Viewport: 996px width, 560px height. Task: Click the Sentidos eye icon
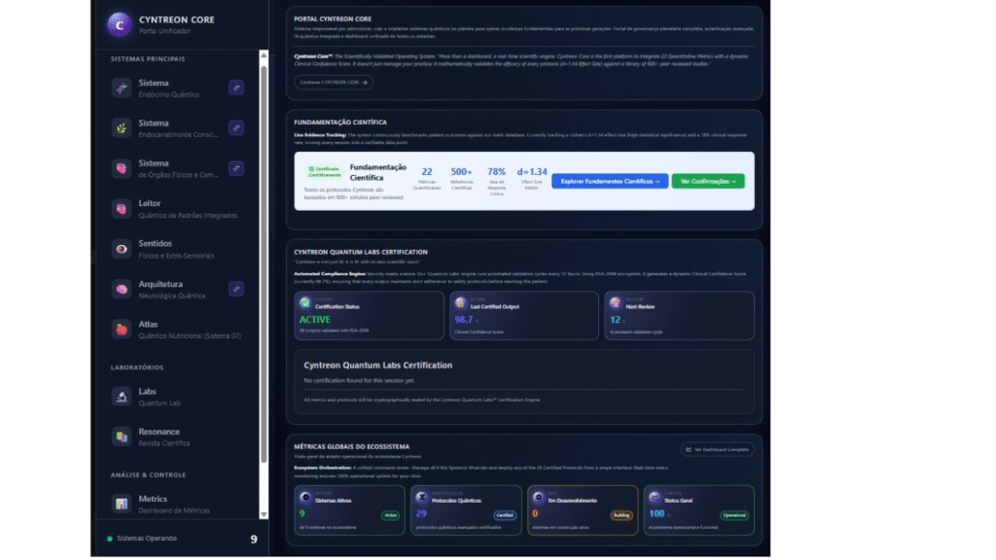[x=121, y=249]
